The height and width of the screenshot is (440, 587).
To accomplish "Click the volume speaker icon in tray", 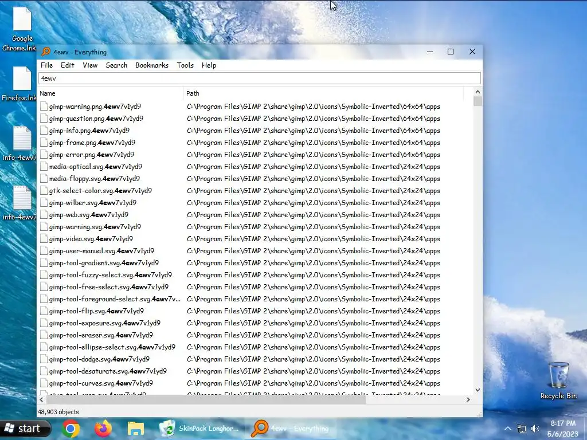I will click(x=535, y=429).
